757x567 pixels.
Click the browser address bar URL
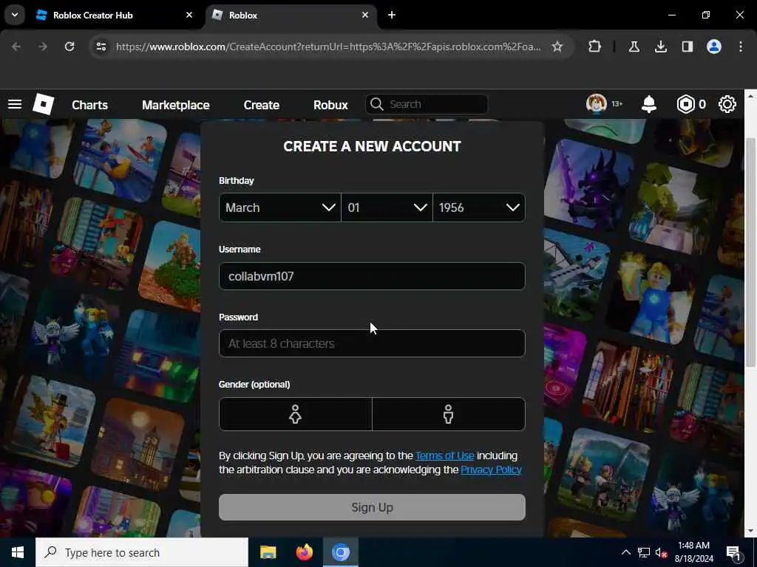pyautogui.click(x=328, y=47)
